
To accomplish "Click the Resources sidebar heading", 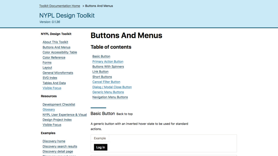I will tap(49, 96).
